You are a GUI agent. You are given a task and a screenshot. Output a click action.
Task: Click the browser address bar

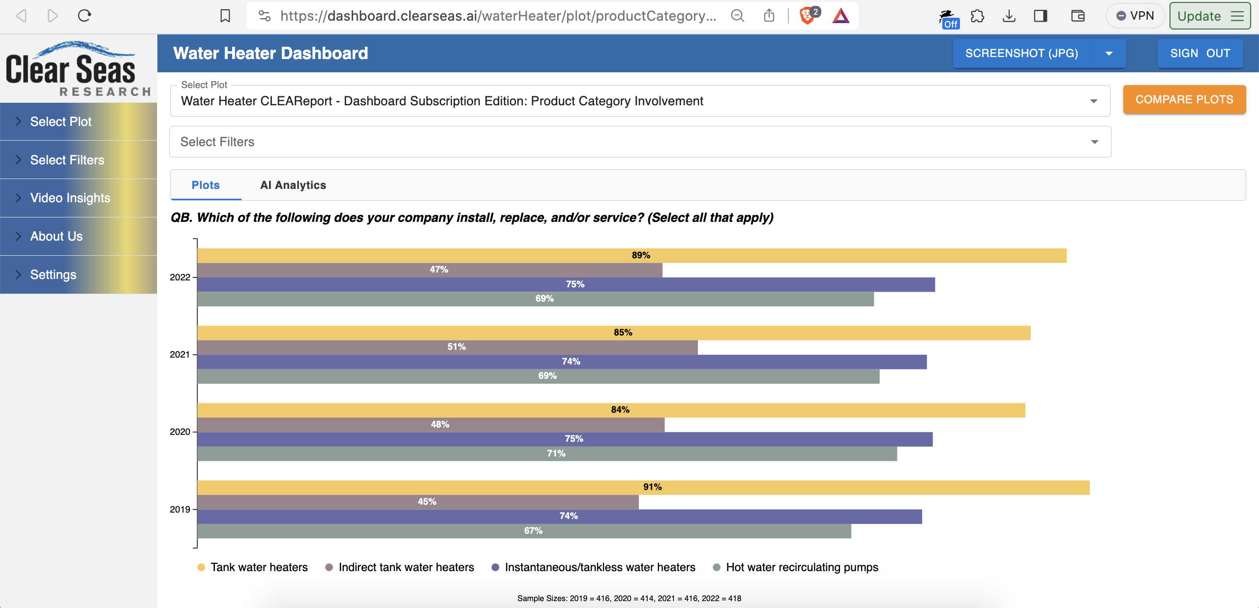pyautogui.click(x=492, y=15)
